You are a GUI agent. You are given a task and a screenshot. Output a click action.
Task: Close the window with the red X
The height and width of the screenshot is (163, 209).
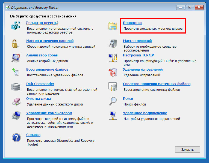[199, 7]
